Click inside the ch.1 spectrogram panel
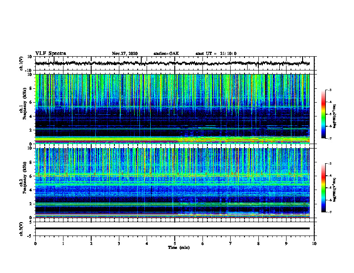 172,109
